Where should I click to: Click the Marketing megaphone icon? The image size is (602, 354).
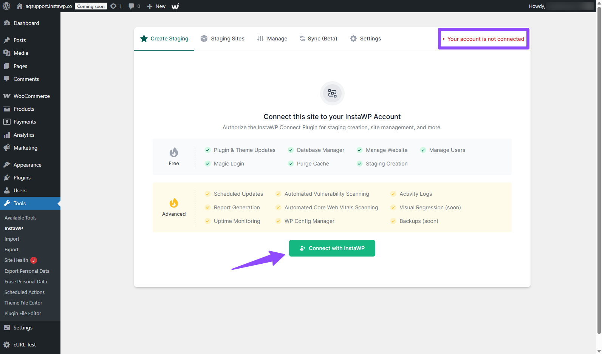(7, 148)
